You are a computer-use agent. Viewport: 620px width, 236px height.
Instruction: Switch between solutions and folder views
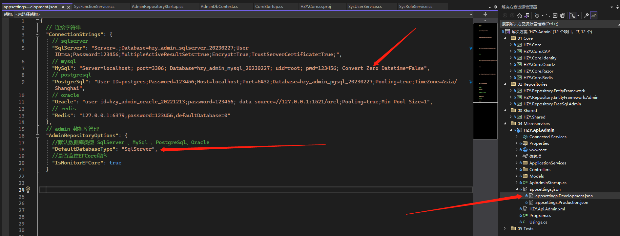pyautogui.click(x=527, y=15)
